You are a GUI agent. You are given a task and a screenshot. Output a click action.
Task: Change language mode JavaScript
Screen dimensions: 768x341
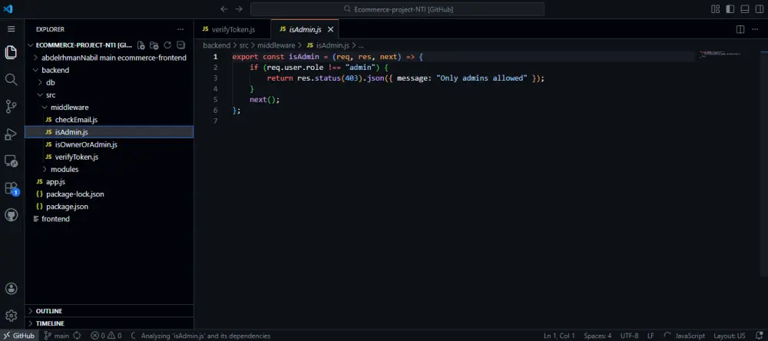(690, 336)
